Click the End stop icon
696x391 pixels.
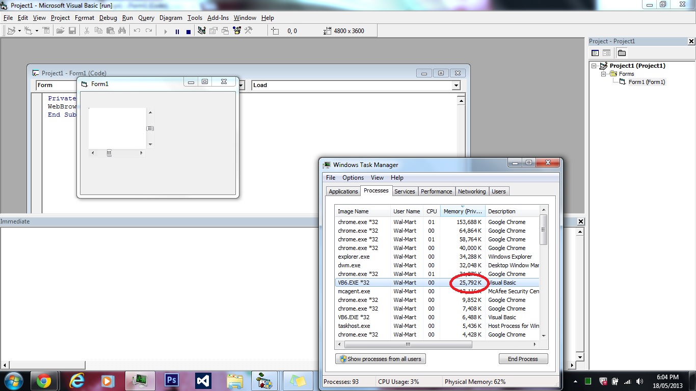(189, 32)
